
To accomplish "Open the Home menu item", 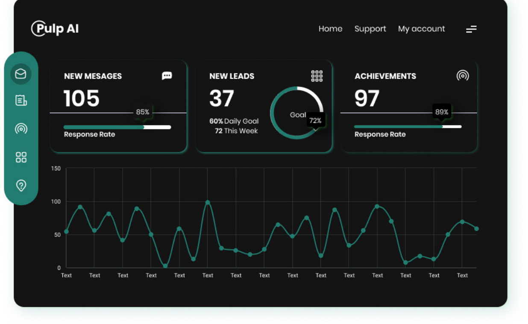I will tap(330, 29).
